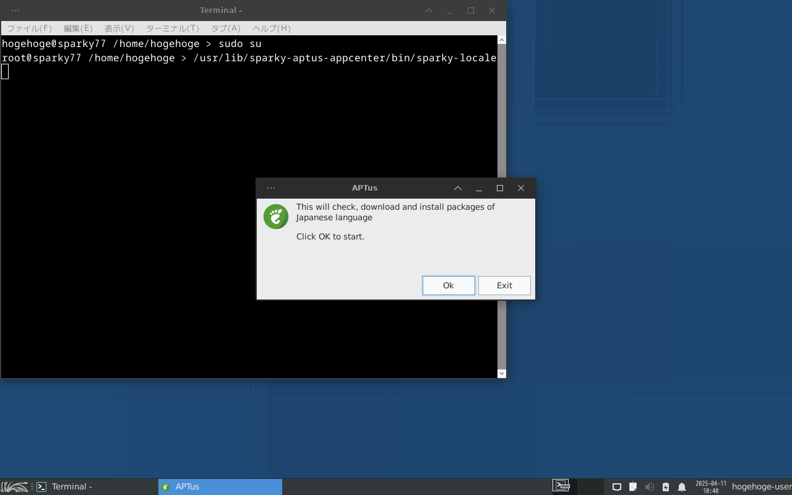Open the display/network tray icon

click(x=616, y=487)
